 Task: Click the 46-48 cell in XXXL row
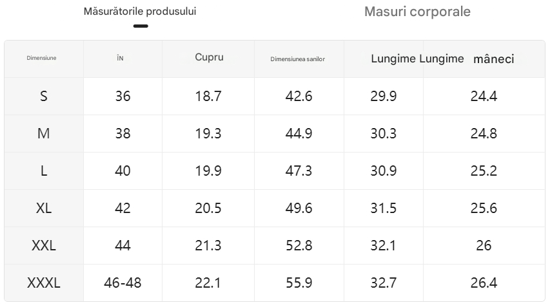[x=123, y=283]
